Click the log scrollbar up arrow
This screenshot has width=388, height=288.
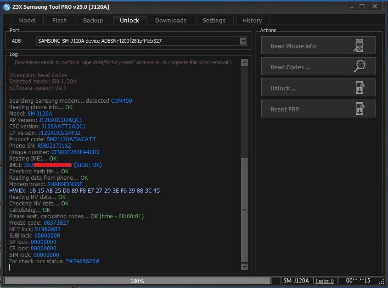(244, 62)
